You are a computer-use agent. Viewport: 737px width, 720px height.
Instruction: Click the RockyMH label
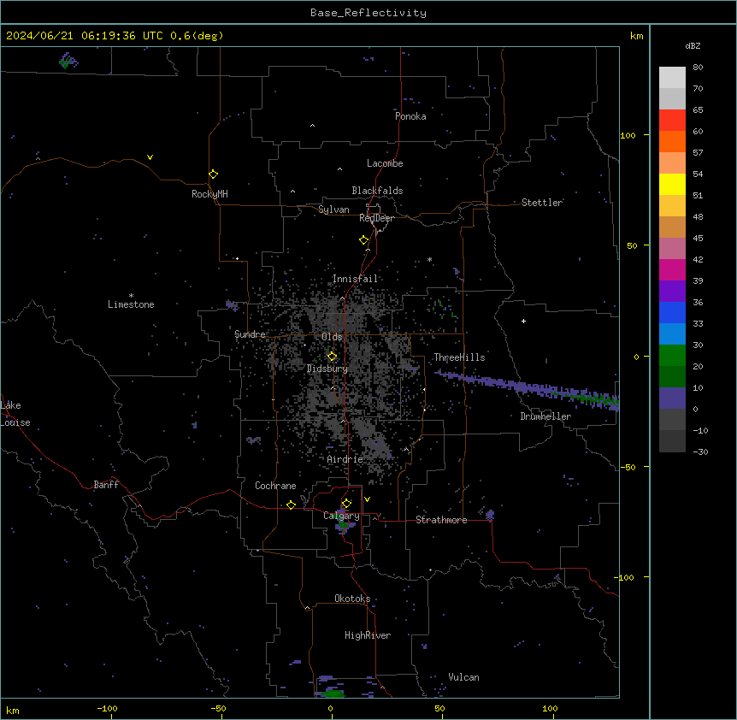tap(209, 194)
